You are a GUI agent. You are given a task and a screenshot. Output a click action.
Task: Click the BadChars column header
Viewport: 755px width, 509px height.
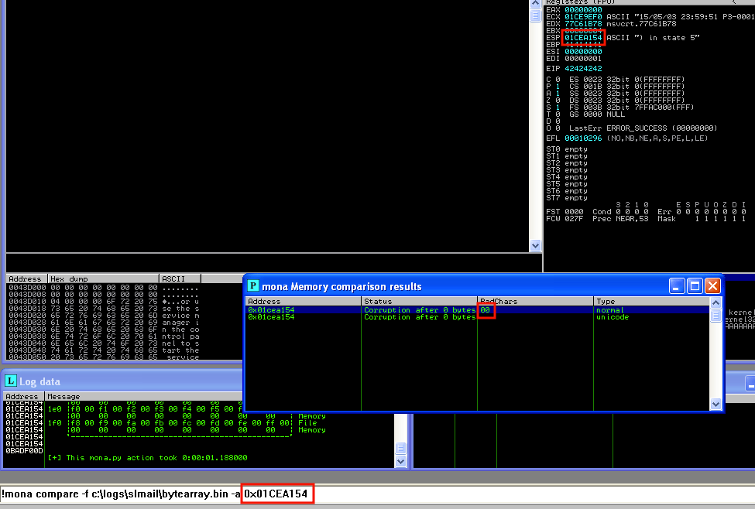pyautogui.click(x=534, y=301)
